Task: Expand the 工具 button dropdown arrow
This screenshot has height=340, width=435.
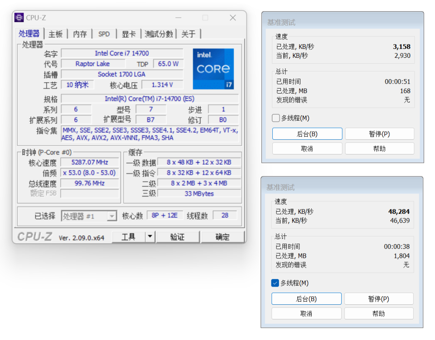Action: click(x=150, y=237)
